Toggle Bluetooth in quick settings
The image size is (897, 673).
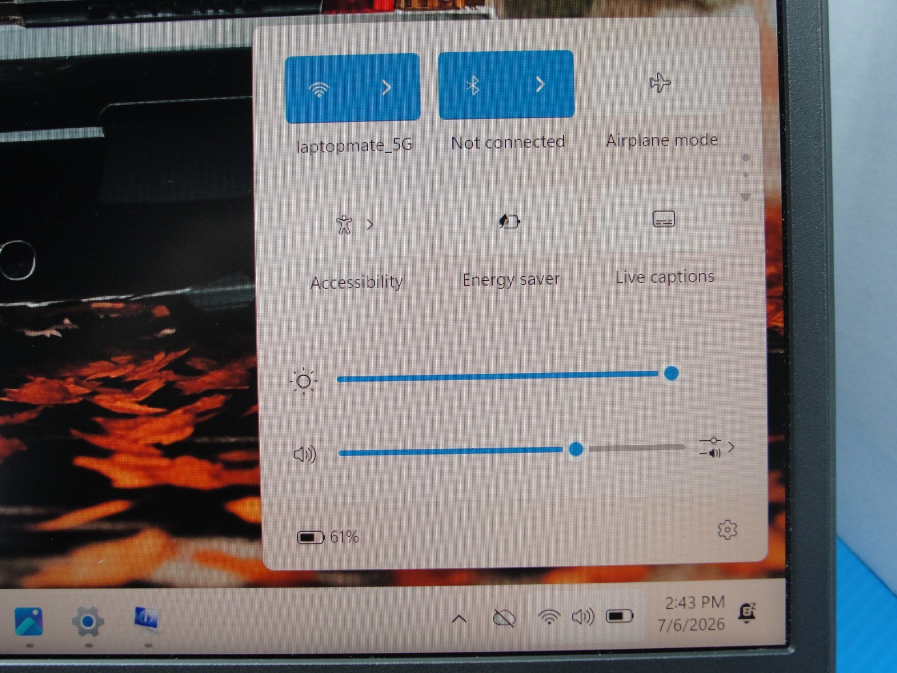tap(473, 85)
